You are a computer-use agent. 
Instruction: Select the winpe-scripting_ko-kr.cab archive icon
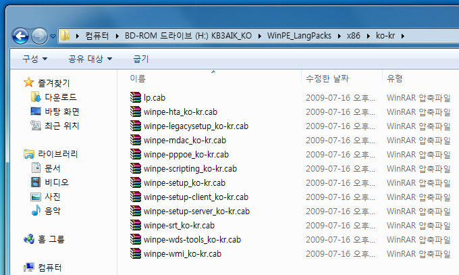[136, 168]
